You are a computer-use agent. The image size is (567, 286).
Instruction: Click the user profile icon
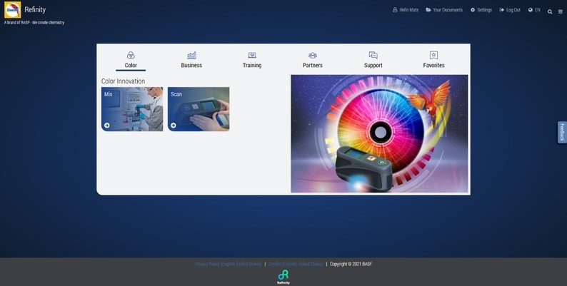395,10
